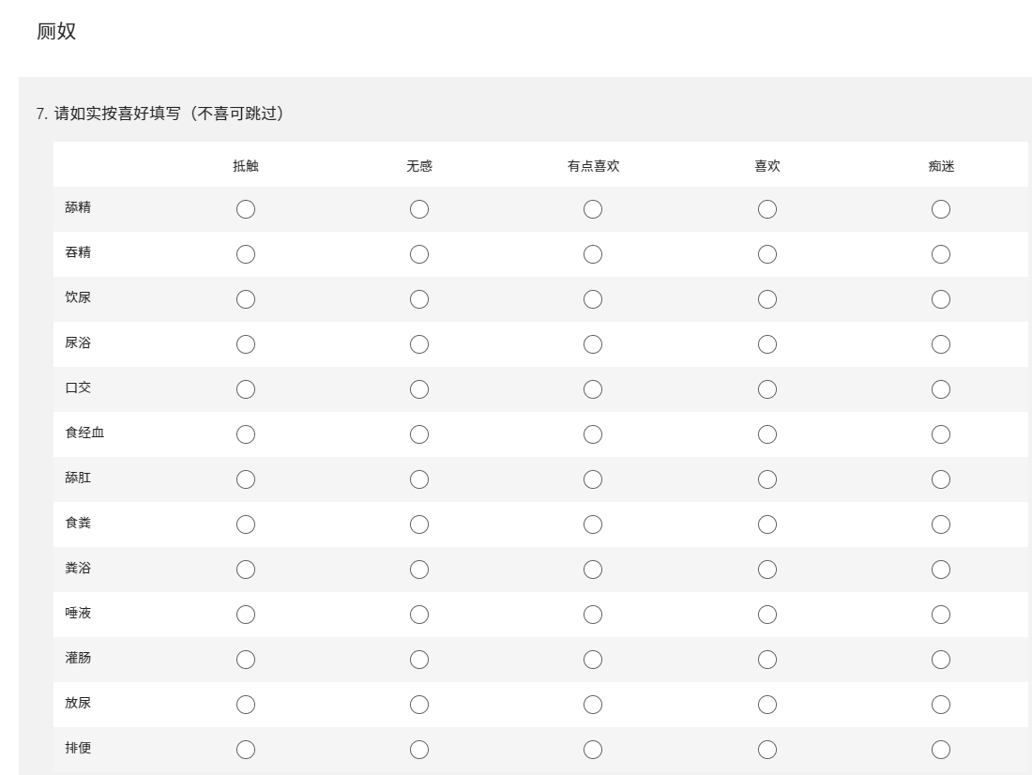1032x775 pixels.
Task: Set 舔肛 row to 有点喜欢
Action: pos(593,479)
